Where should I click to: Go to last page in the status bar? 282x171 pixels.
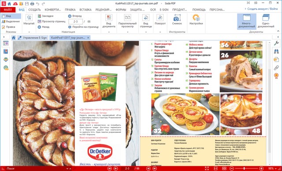point(155,168)
